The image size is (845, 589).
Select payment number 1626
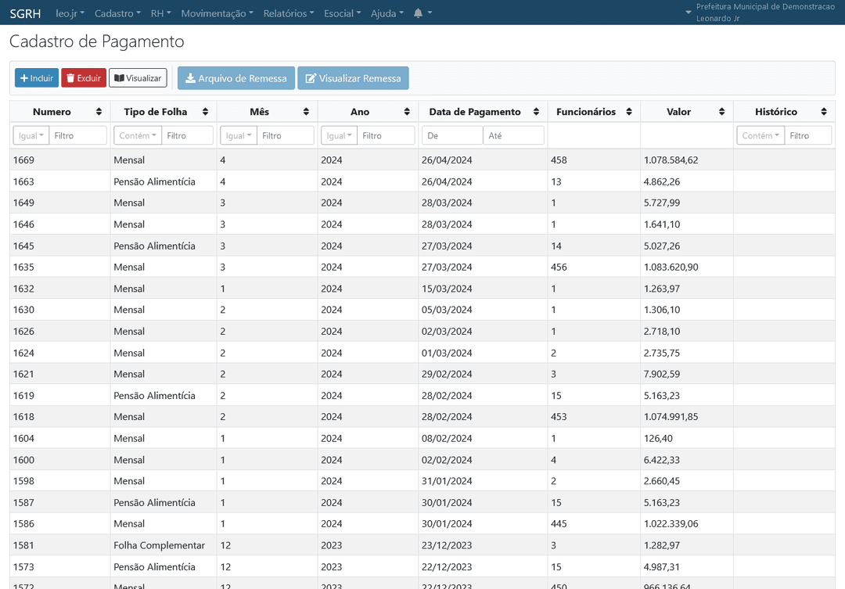coord(23,332)
